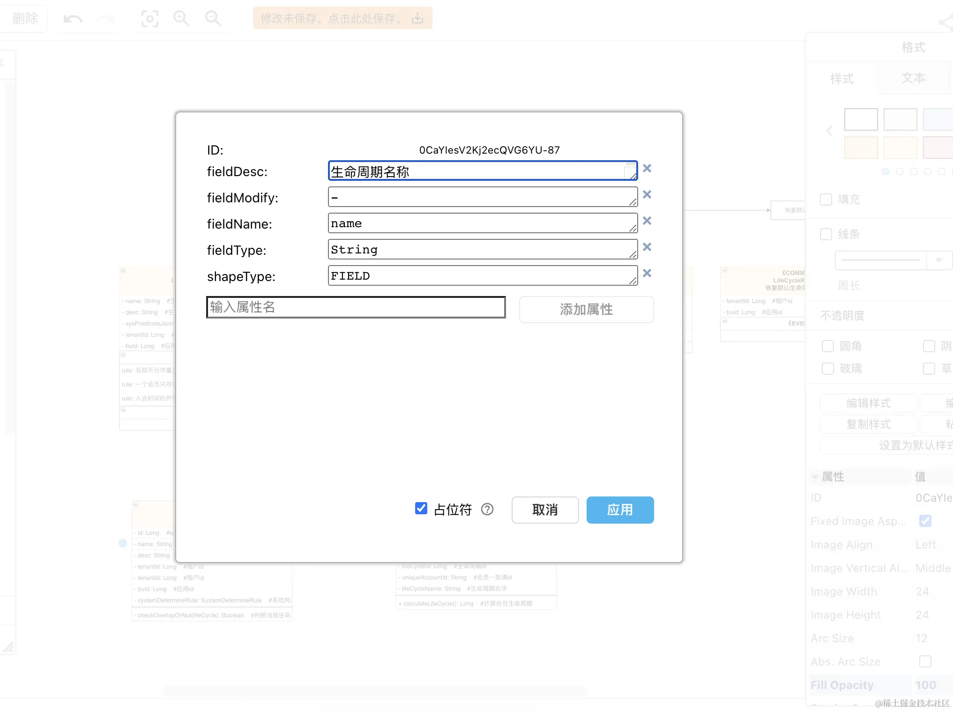Uncheck the 占位符 placeholder checkbox

tap(421, 509)
